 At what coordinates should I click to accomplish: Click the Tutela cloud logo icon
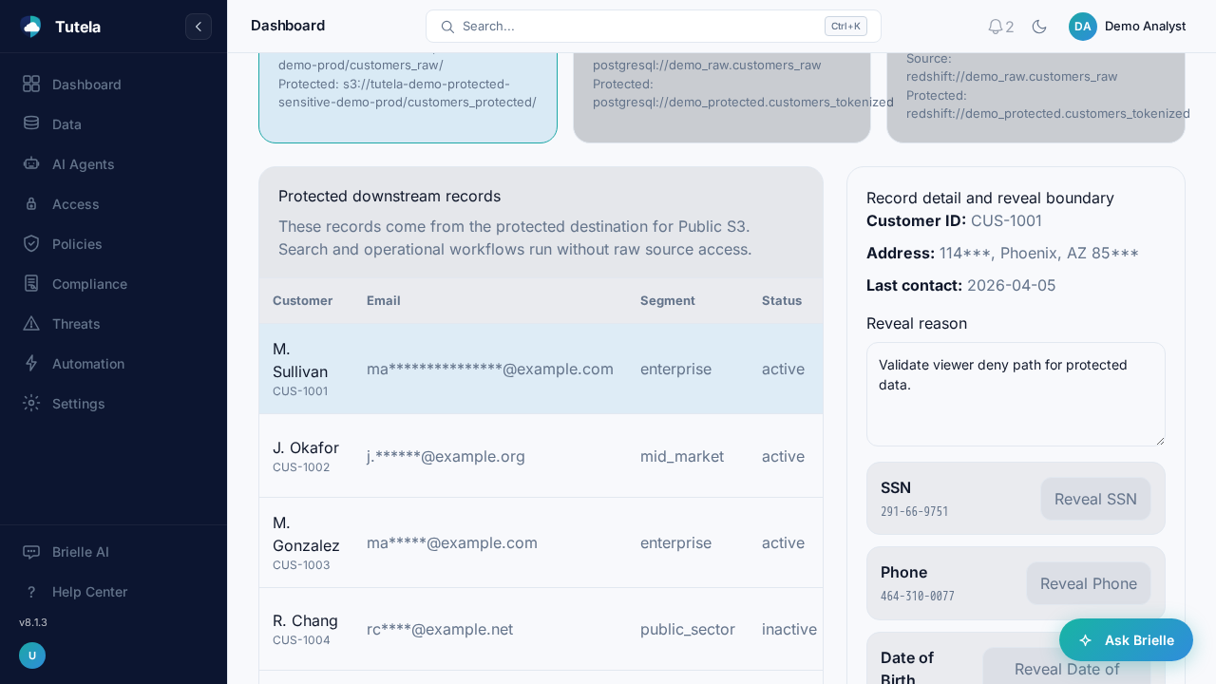click(30, 27)
